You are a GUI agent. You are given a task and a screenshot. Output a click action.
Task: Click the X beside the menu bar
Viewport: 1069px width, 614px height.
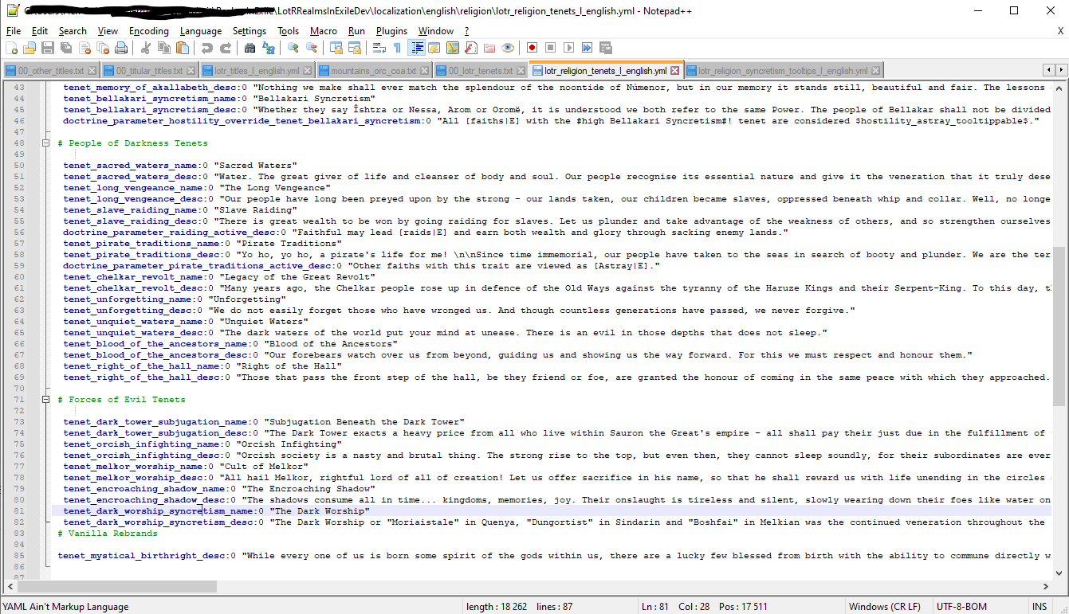coord(1060,31)
